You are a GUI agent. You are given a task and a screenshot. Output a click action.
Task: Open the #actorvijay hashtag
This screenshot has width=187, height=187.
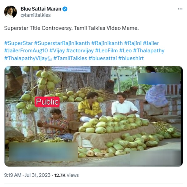[x=79, y=50]
